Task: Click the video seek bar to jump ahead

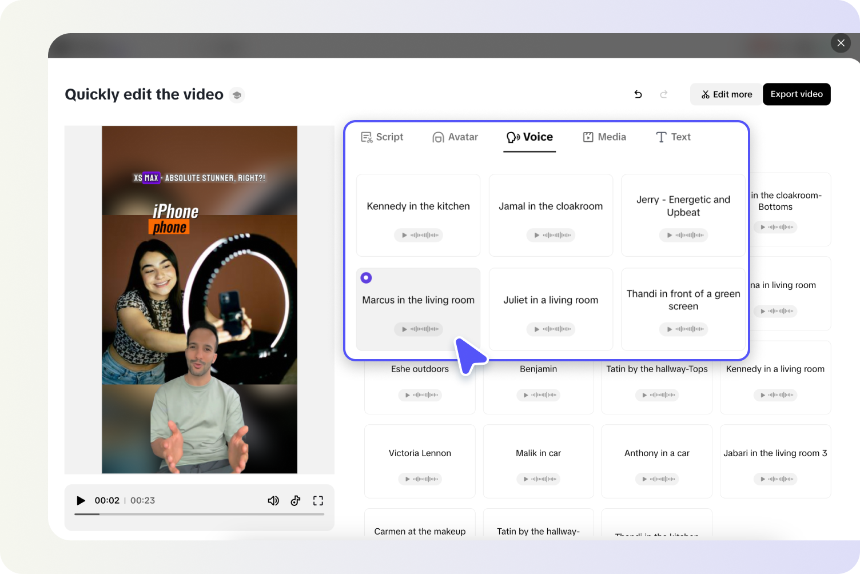Action: pos(200,514)
